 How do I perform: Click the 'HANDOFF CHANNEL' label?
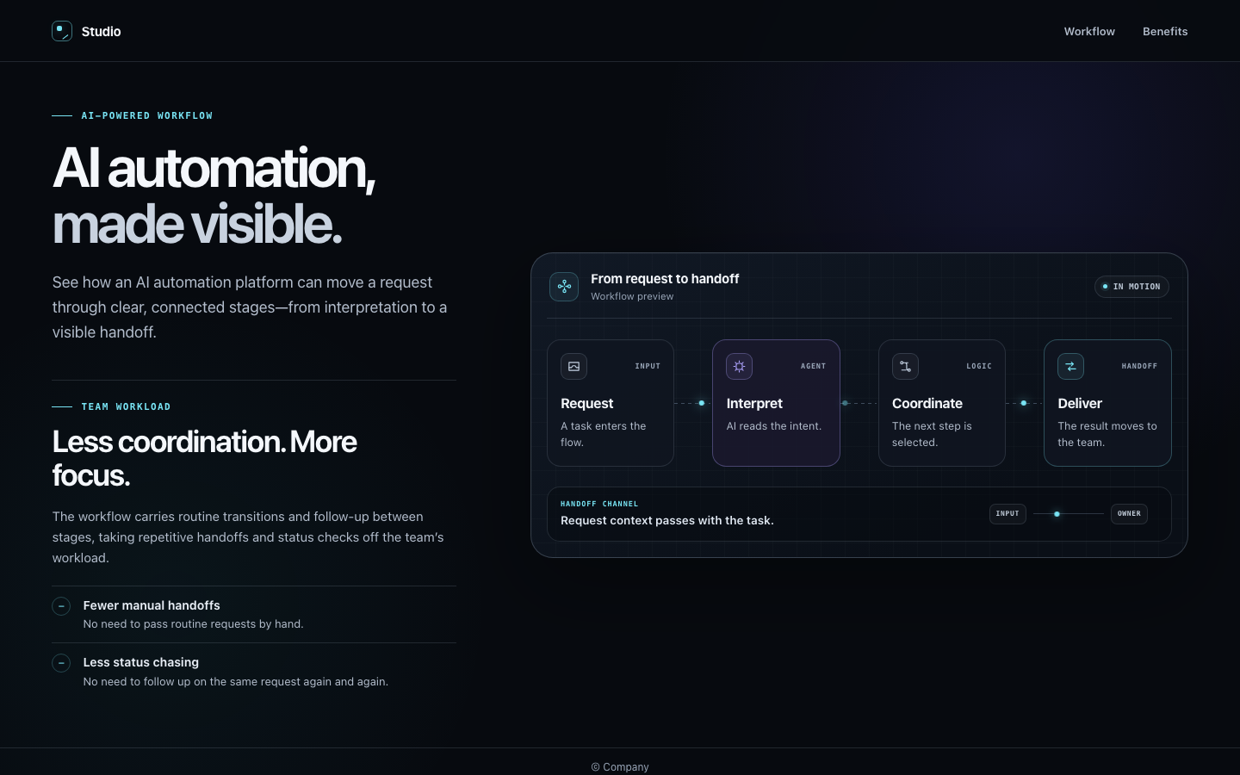pos(599,504)
